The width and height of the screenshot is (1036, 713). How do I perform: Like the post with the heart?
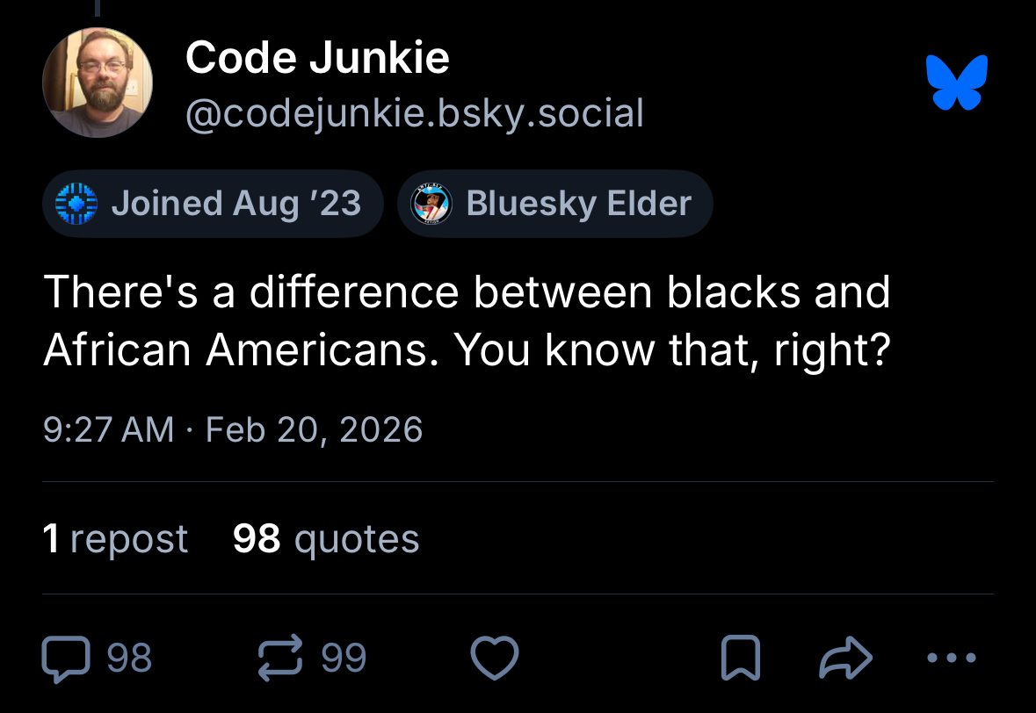point(495,659)
